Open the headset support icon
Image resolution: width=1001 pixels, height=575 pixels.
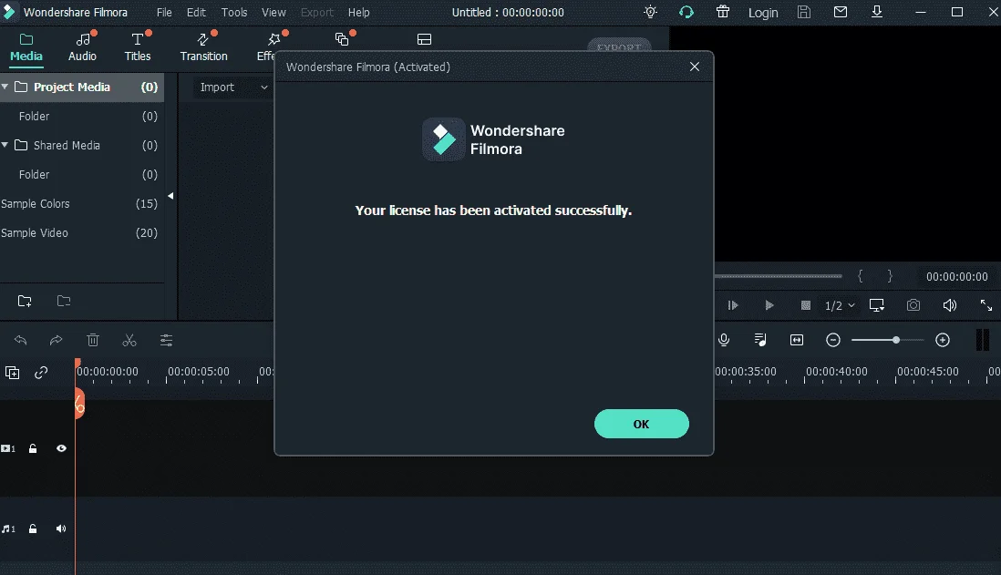686,12
